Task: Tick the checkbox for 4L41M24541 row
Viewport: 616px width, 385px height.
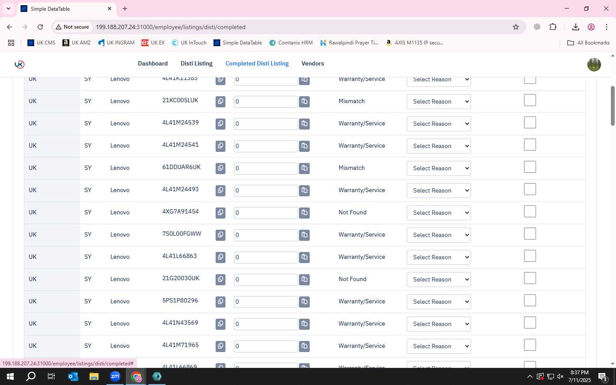Action: click(x=530, y=145)
